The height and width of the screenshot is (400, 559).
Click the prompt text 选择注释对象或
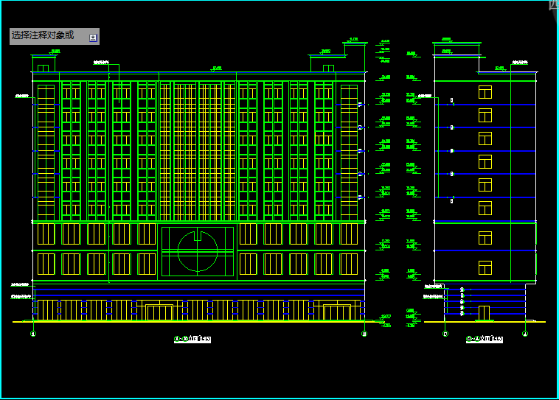click(x=43, y=35)
